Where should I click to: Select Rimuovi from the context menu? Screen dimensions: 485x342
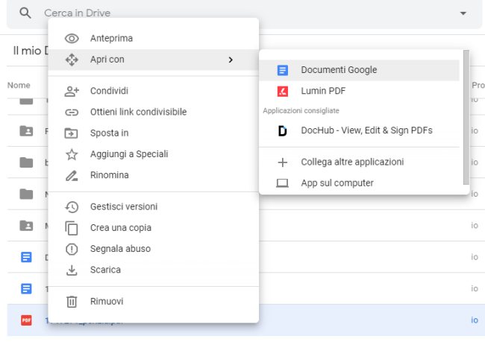pyautogui.click(x=154, y=301)
